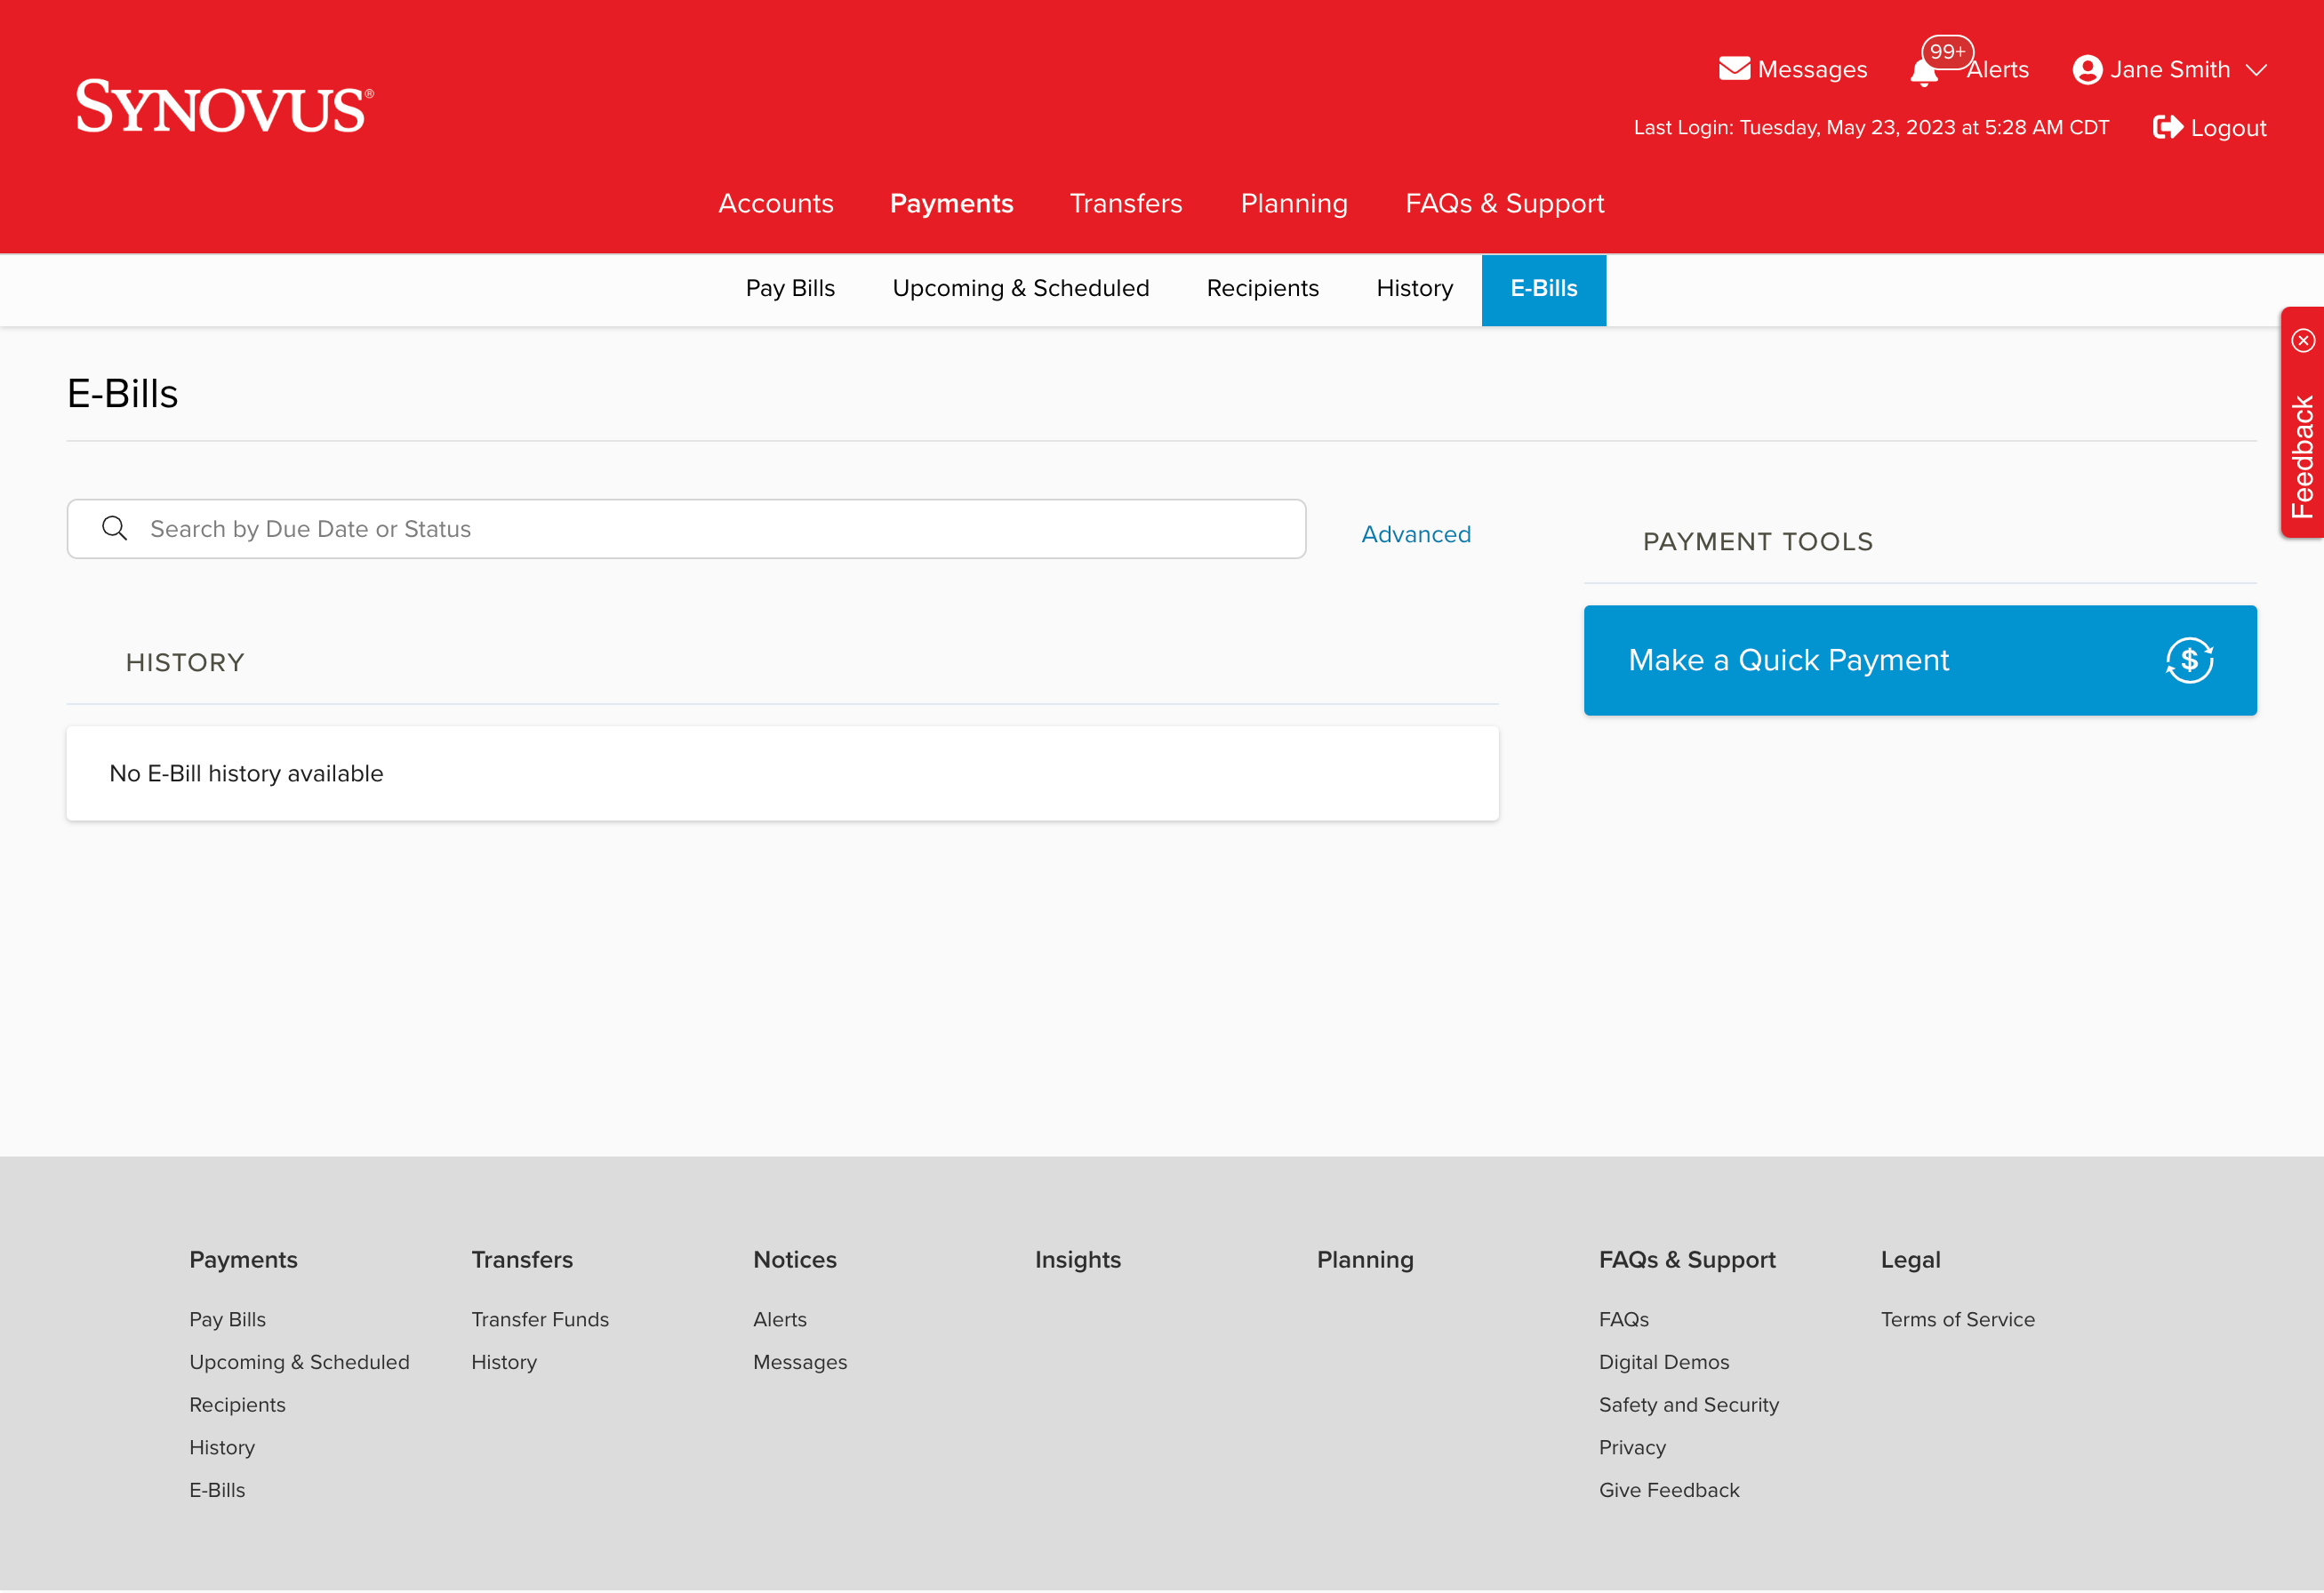
Task: Click the Alerts bell icon
Action: (1923, 73)
